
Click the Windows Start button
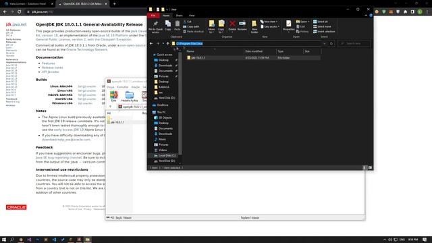(4, 240)
